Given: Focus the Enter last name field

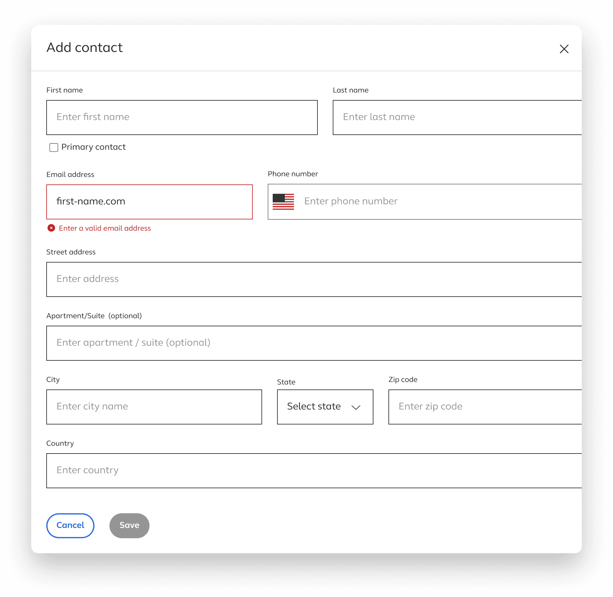Looking at the screenshot, I should [x=456, y=118].
